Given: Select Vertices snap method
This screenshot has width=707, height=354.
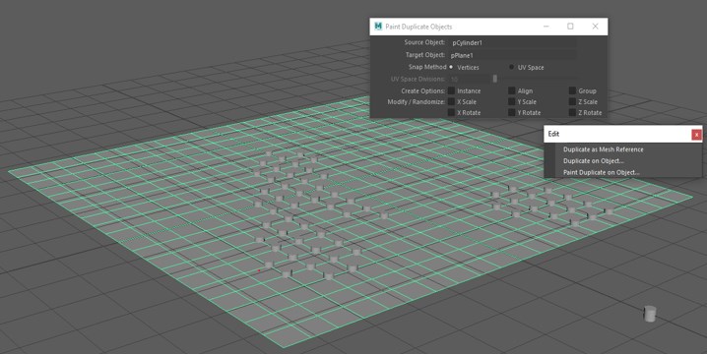Looking at the screenshot, I should tap(451, 67).
